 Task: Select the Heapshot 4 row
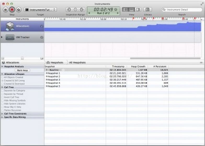(x=124, y=83)
